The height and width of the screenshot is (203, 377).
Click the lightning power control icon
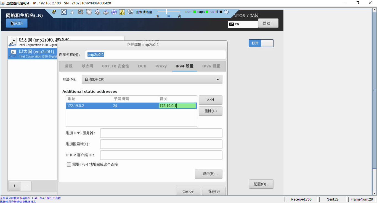pos(72,12)
